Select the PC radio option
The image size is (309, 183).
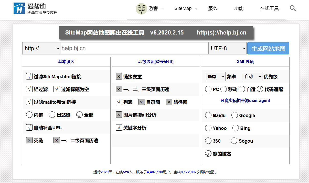[208, 89]
